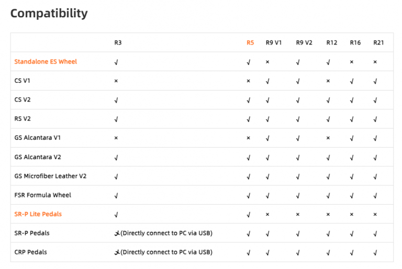This screenshot has height=269, width=402.
Task: Click the check mark for RS V2 under R3
Action: [116, 119]
